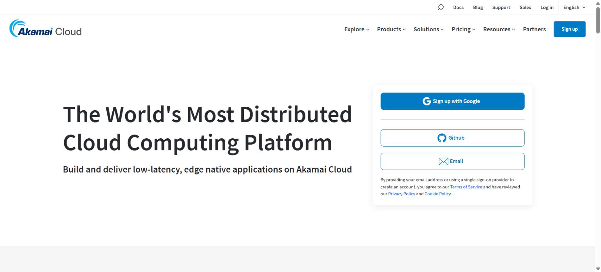
Task: Click the GitHub octocat icon
Action: coord(442,138)
